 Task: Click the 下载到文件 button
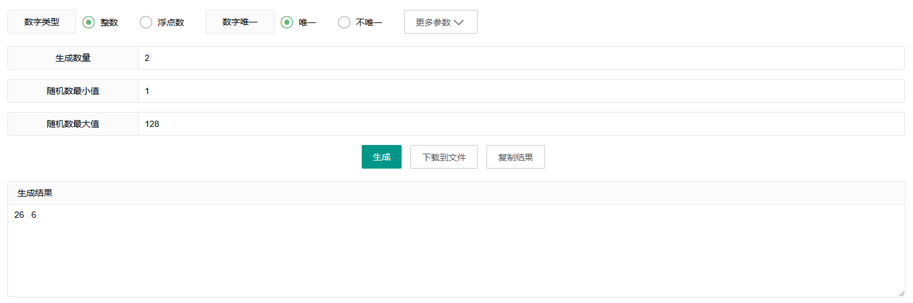[x=444, y=157]
